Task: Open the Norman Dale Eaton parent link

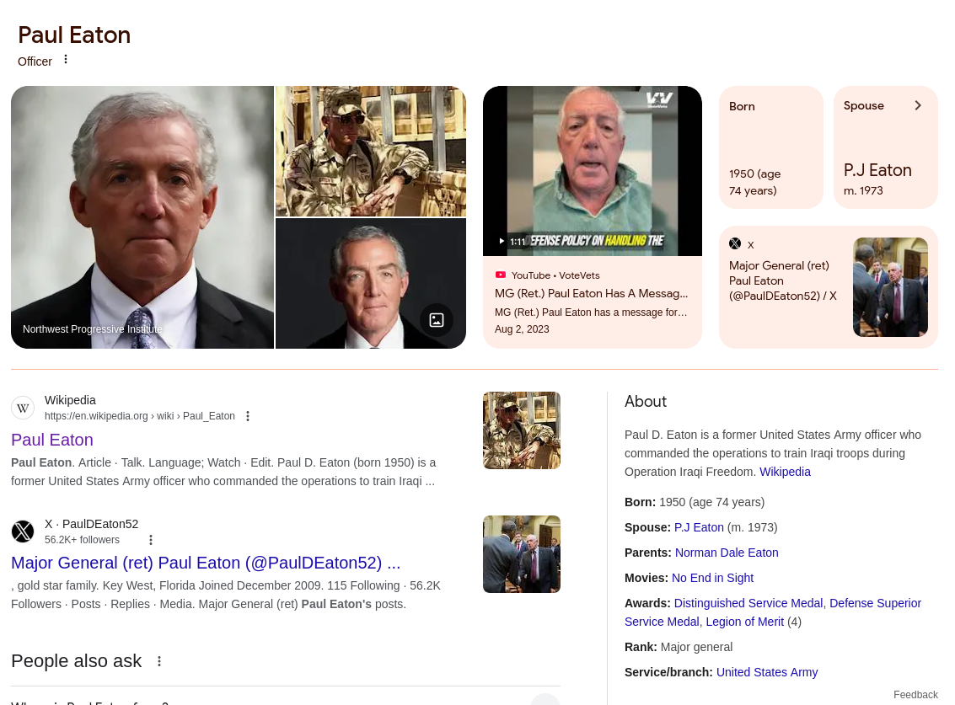Action: (x=727, y=553)
